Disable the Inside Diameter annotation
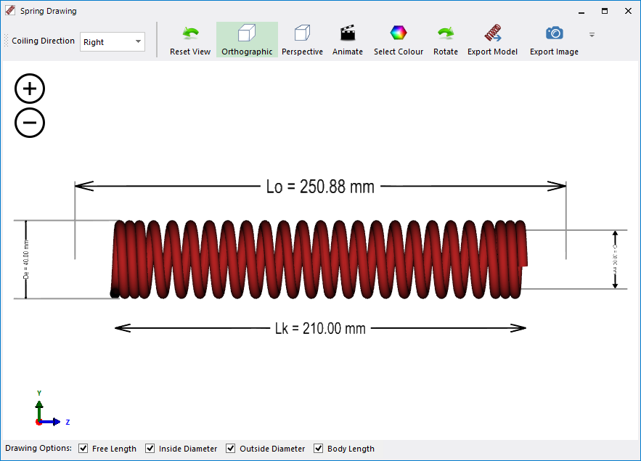Image resolution: width=641 pixels, height=461 pixels. point(150,448)
